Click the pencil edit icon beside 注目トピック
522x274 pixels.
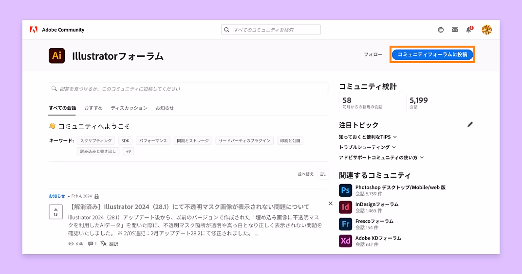point(470,124)
